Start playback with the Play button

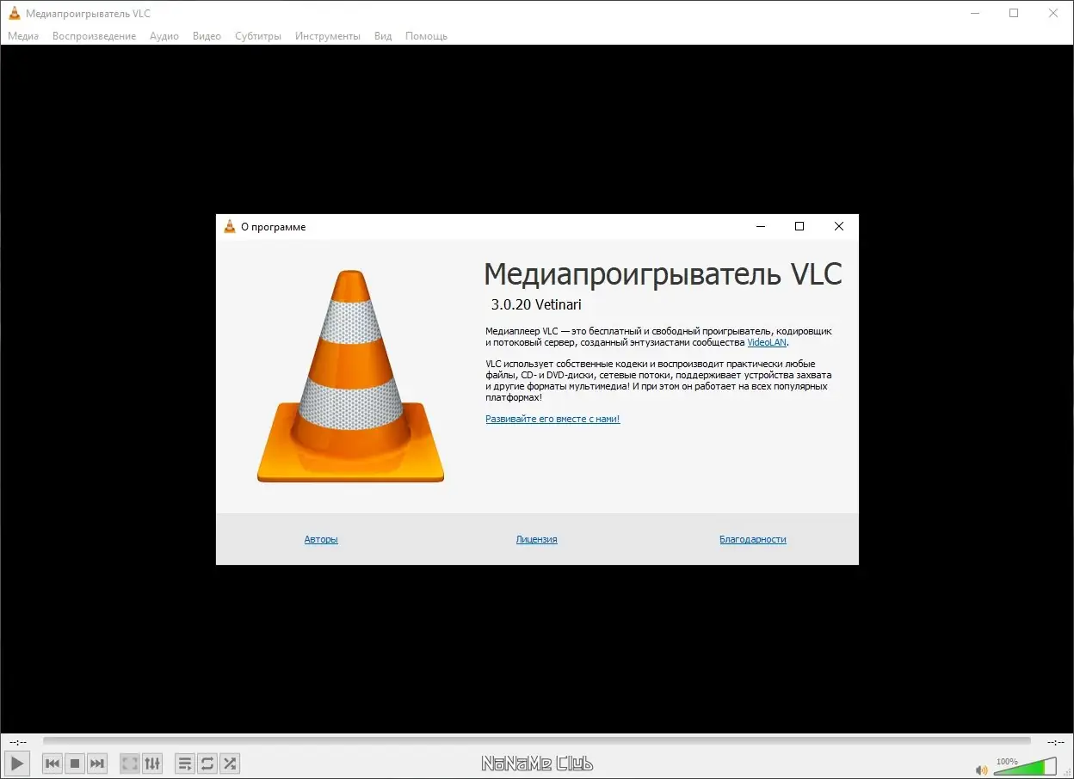click(x=17, y=763)
